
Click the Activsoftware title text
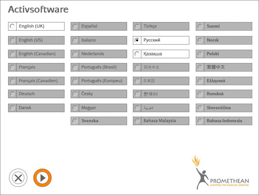(38, 9)
